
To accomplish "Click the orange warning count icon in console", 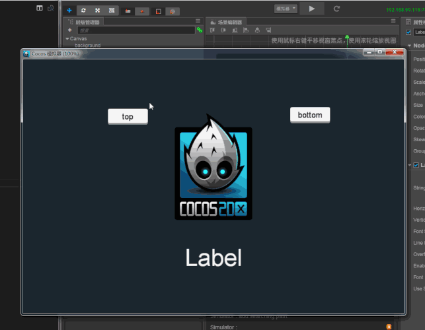I will [x=389, y=327].
